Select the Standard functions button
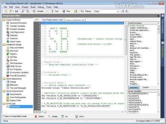 click(134, 88)
